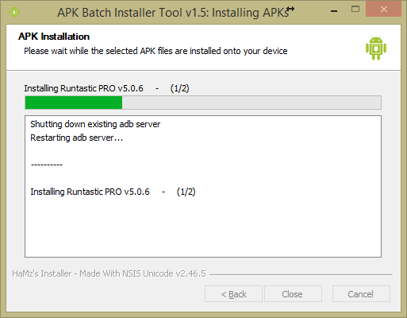Click the disabled Close button
Viewport: 407px width, 318px height.
293,293
